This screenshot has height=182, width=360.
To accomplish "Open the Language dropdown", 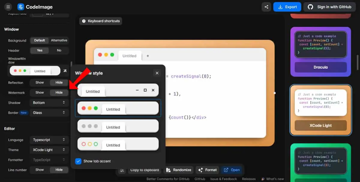I will click(49, 140).
